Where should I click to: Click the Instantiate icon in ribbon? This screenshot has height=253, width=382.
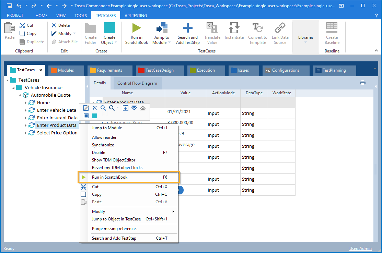pos(234,28)
